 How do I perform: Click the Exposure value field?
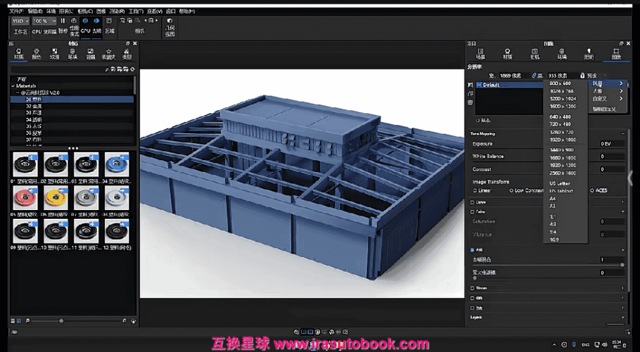pos(611,144)
